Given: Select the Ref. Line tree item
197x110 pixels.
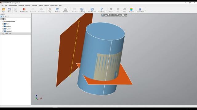Looking at the screenshot, I should click(x=9, y=34).
